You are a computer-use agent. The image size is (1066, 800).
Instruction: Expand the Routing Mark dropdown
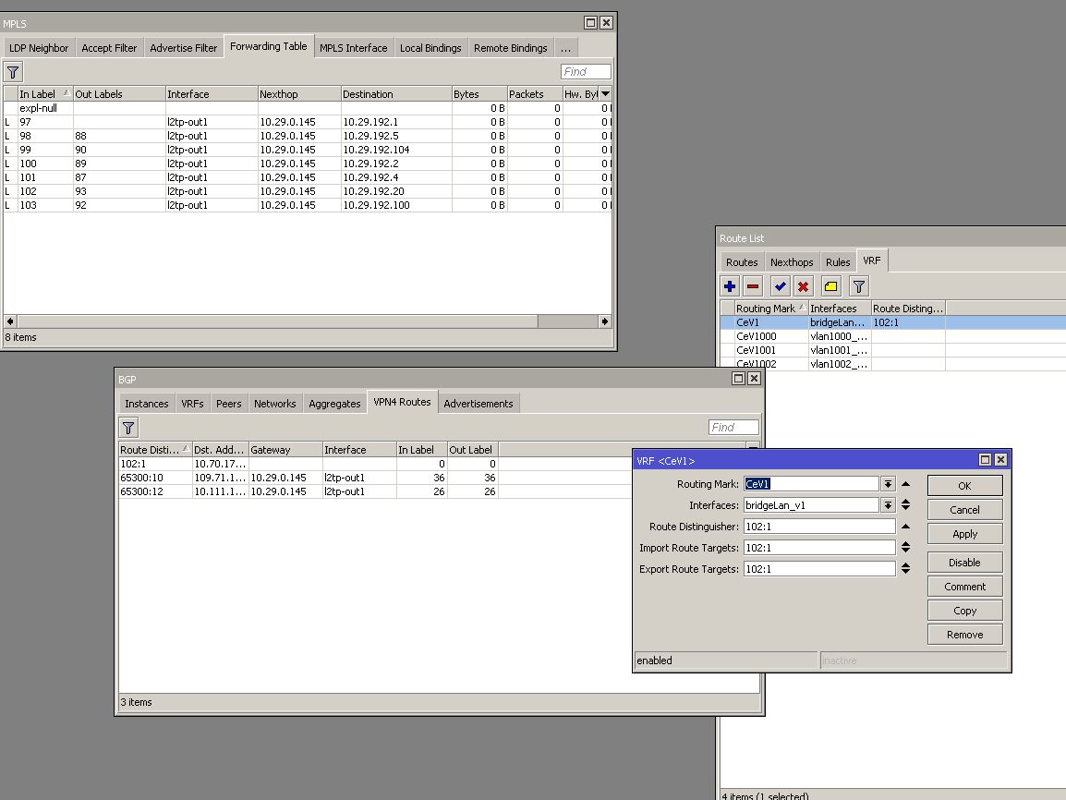coord(888,484)
